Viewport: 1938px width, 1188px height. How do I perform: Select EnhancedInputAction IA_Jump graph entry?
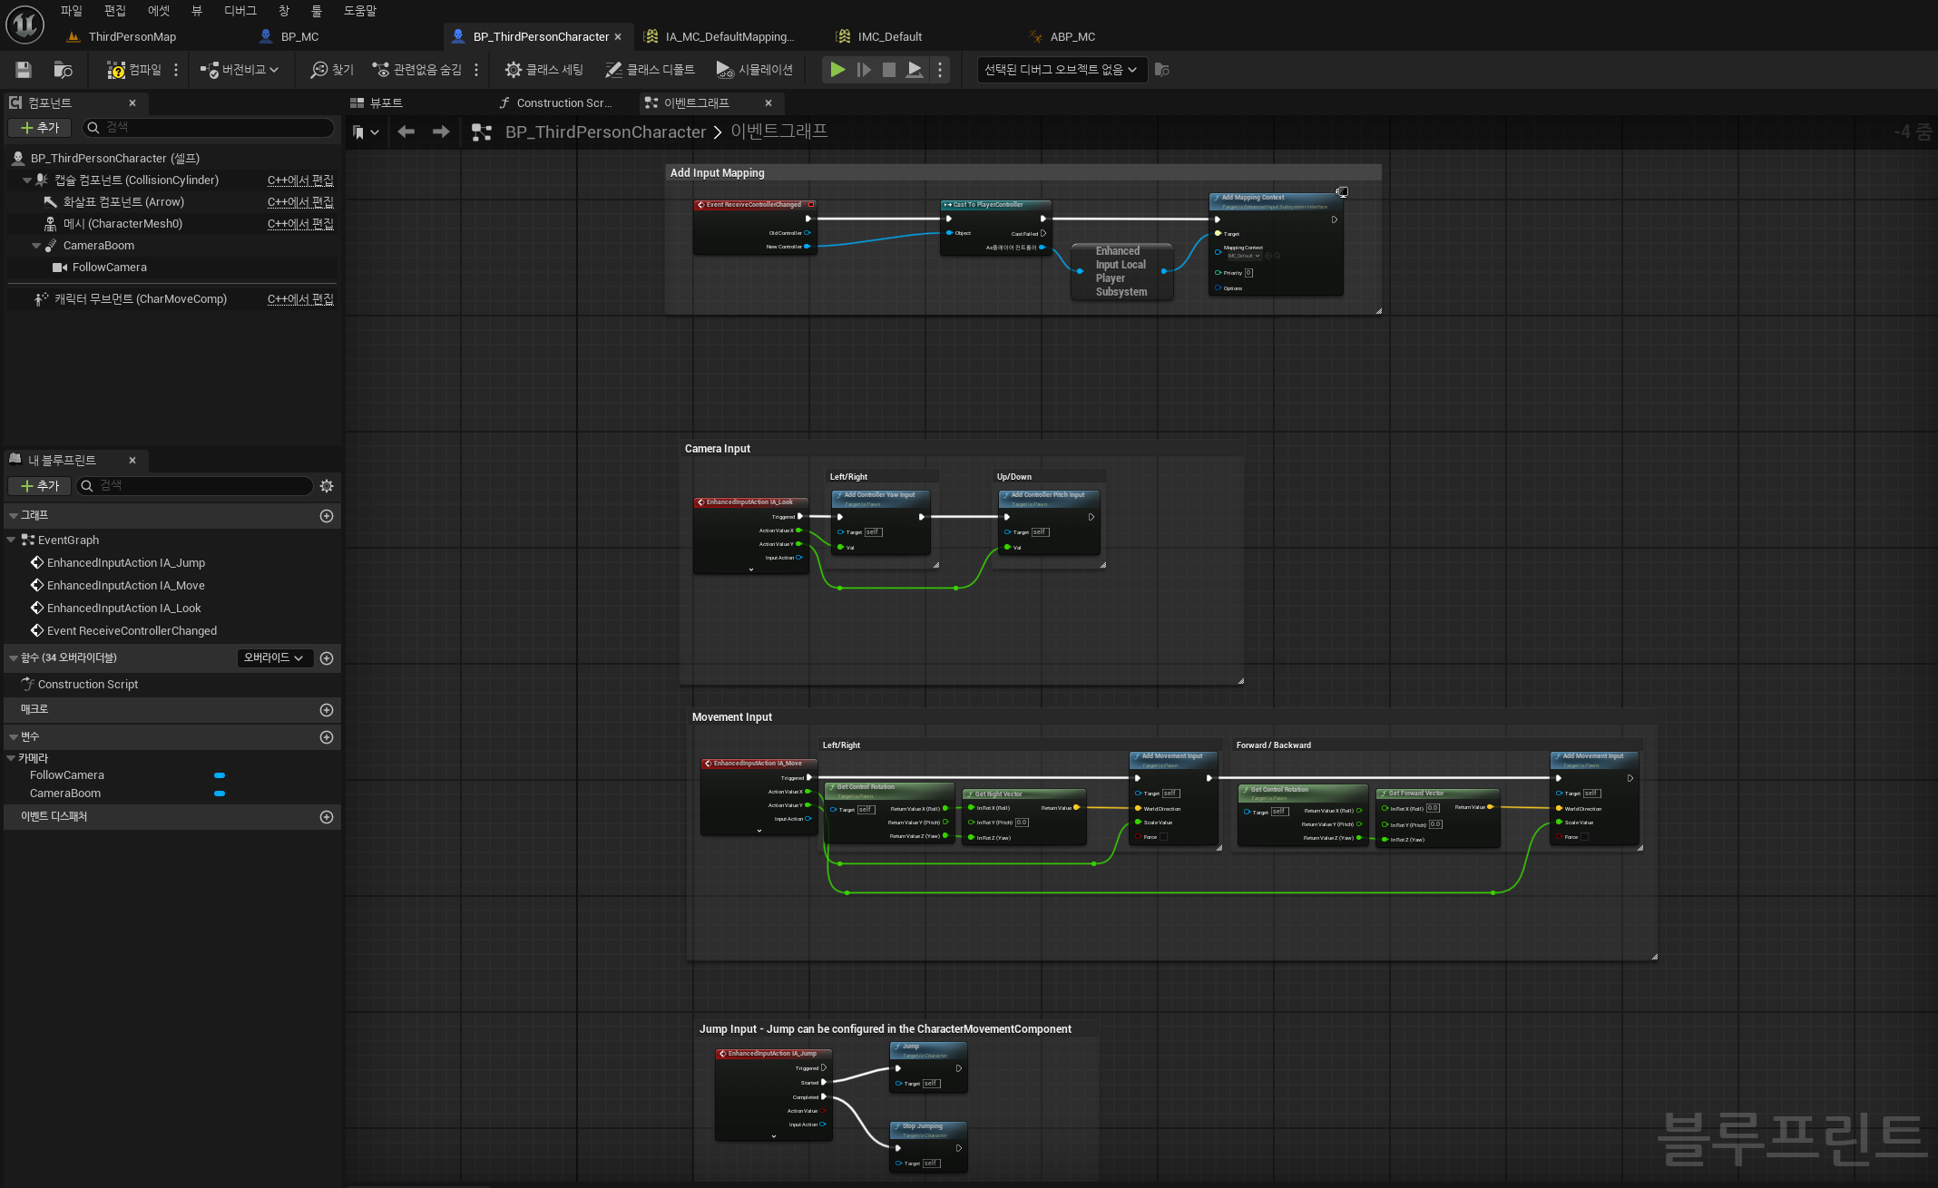[126, 563]
